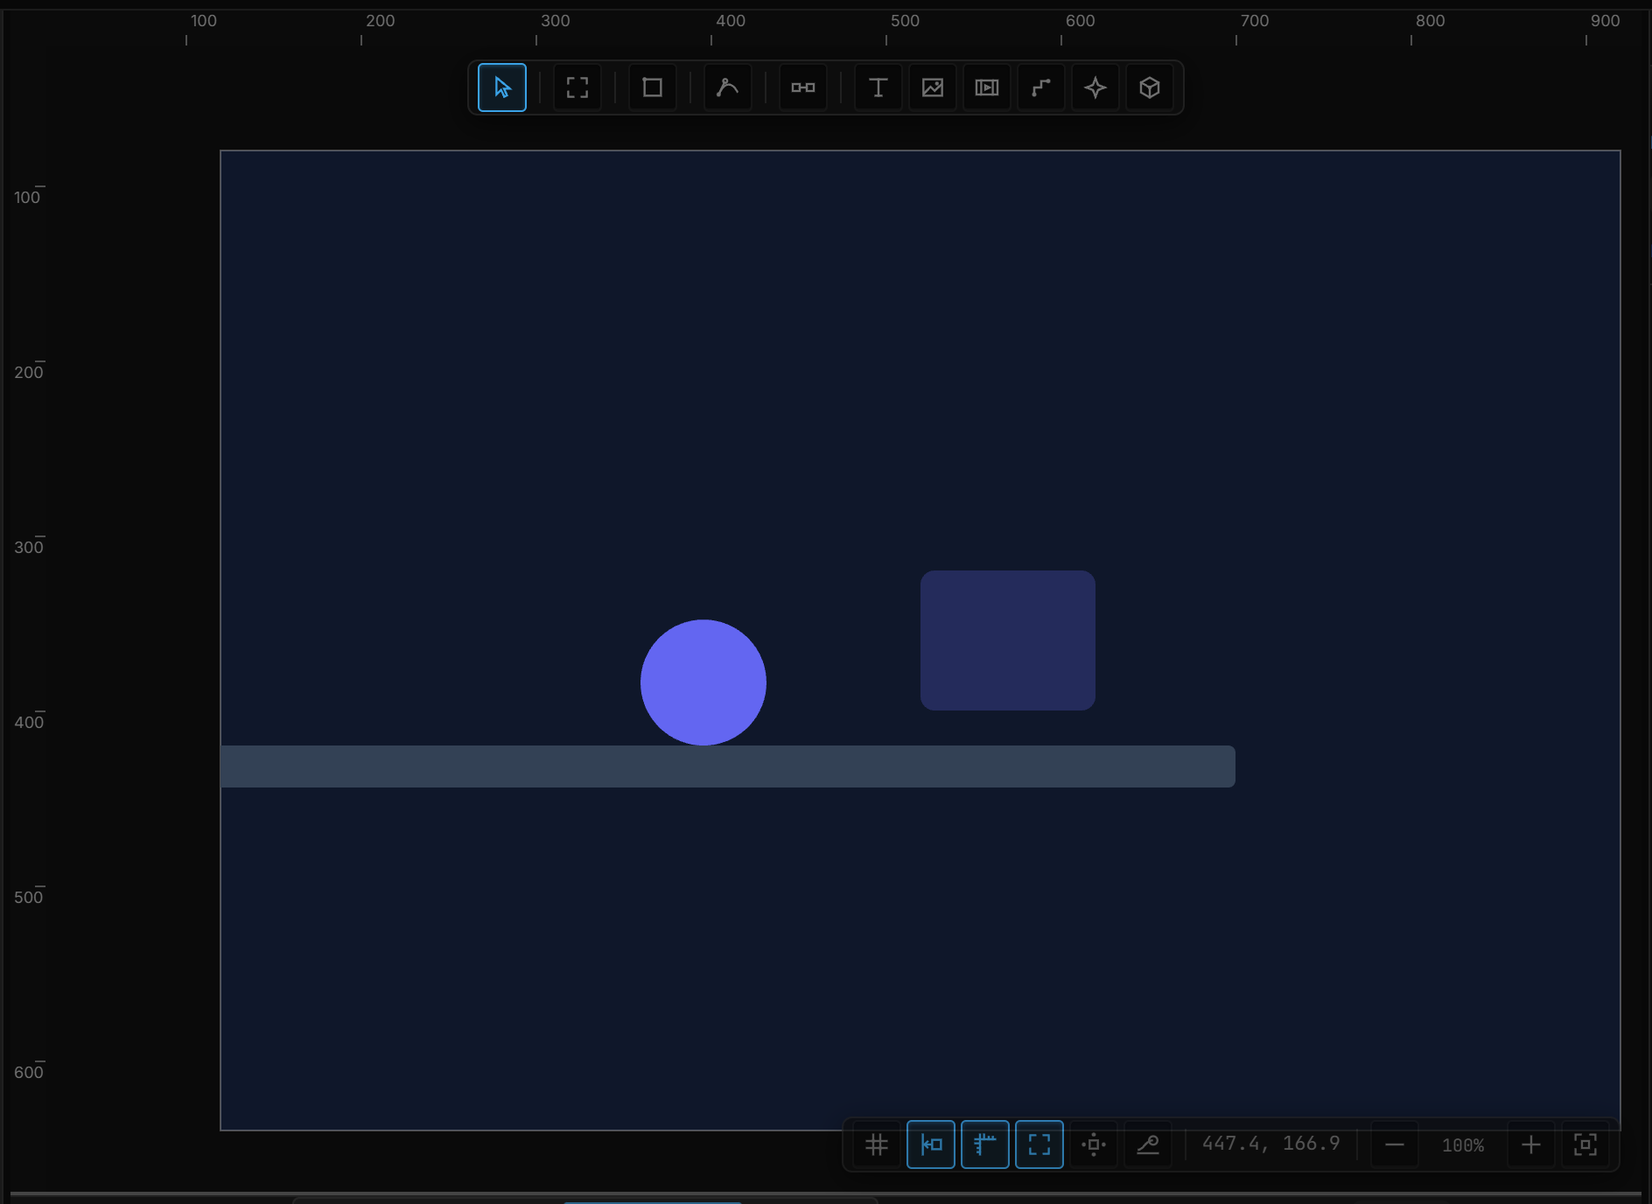
Task: Choose the video clip tool
Action: pyautogui.click(x=987, y=87)
